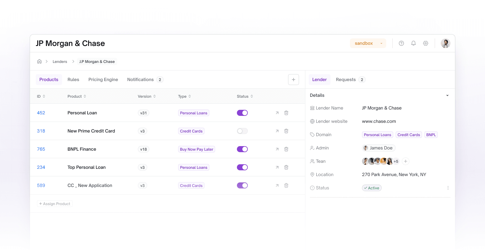Open the user profile avatar
The height and width of the screenshot is (252, 485).
tap(445, 43)
